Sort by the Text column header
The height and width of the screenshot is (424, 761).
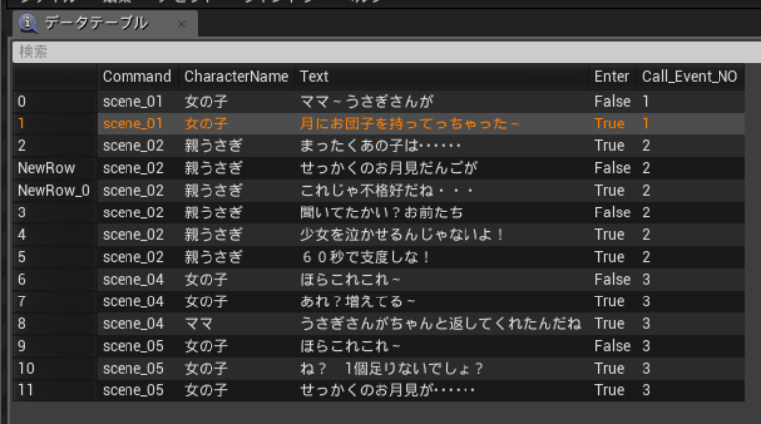pyautogui.click(x=442, y=77)
